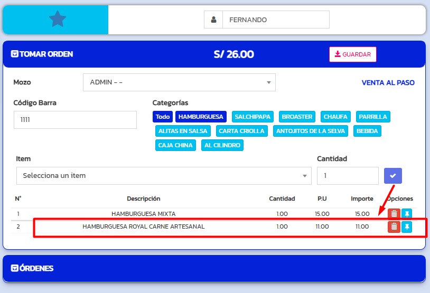This screenshot has height=293, width=430.
Task: Open the Mozo ADMIN dropdown
Action: [179, 82]
